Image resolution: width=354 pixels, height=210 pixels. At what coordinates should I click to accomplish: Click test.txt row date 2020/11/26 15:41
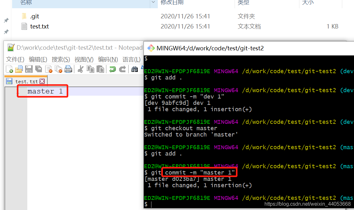point(185,26)
